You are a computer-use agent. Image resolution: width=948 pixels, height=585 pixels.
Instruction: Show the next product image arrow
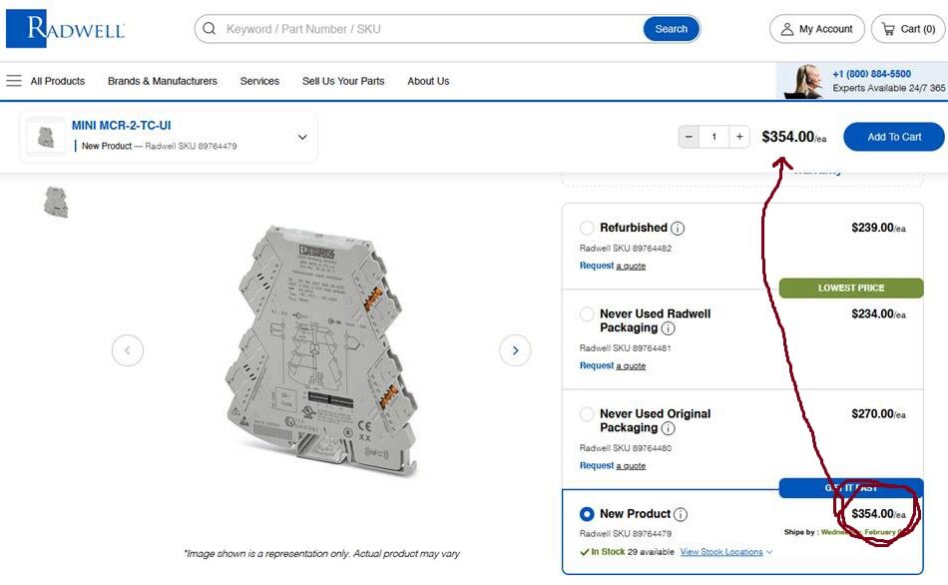(515, 350)
